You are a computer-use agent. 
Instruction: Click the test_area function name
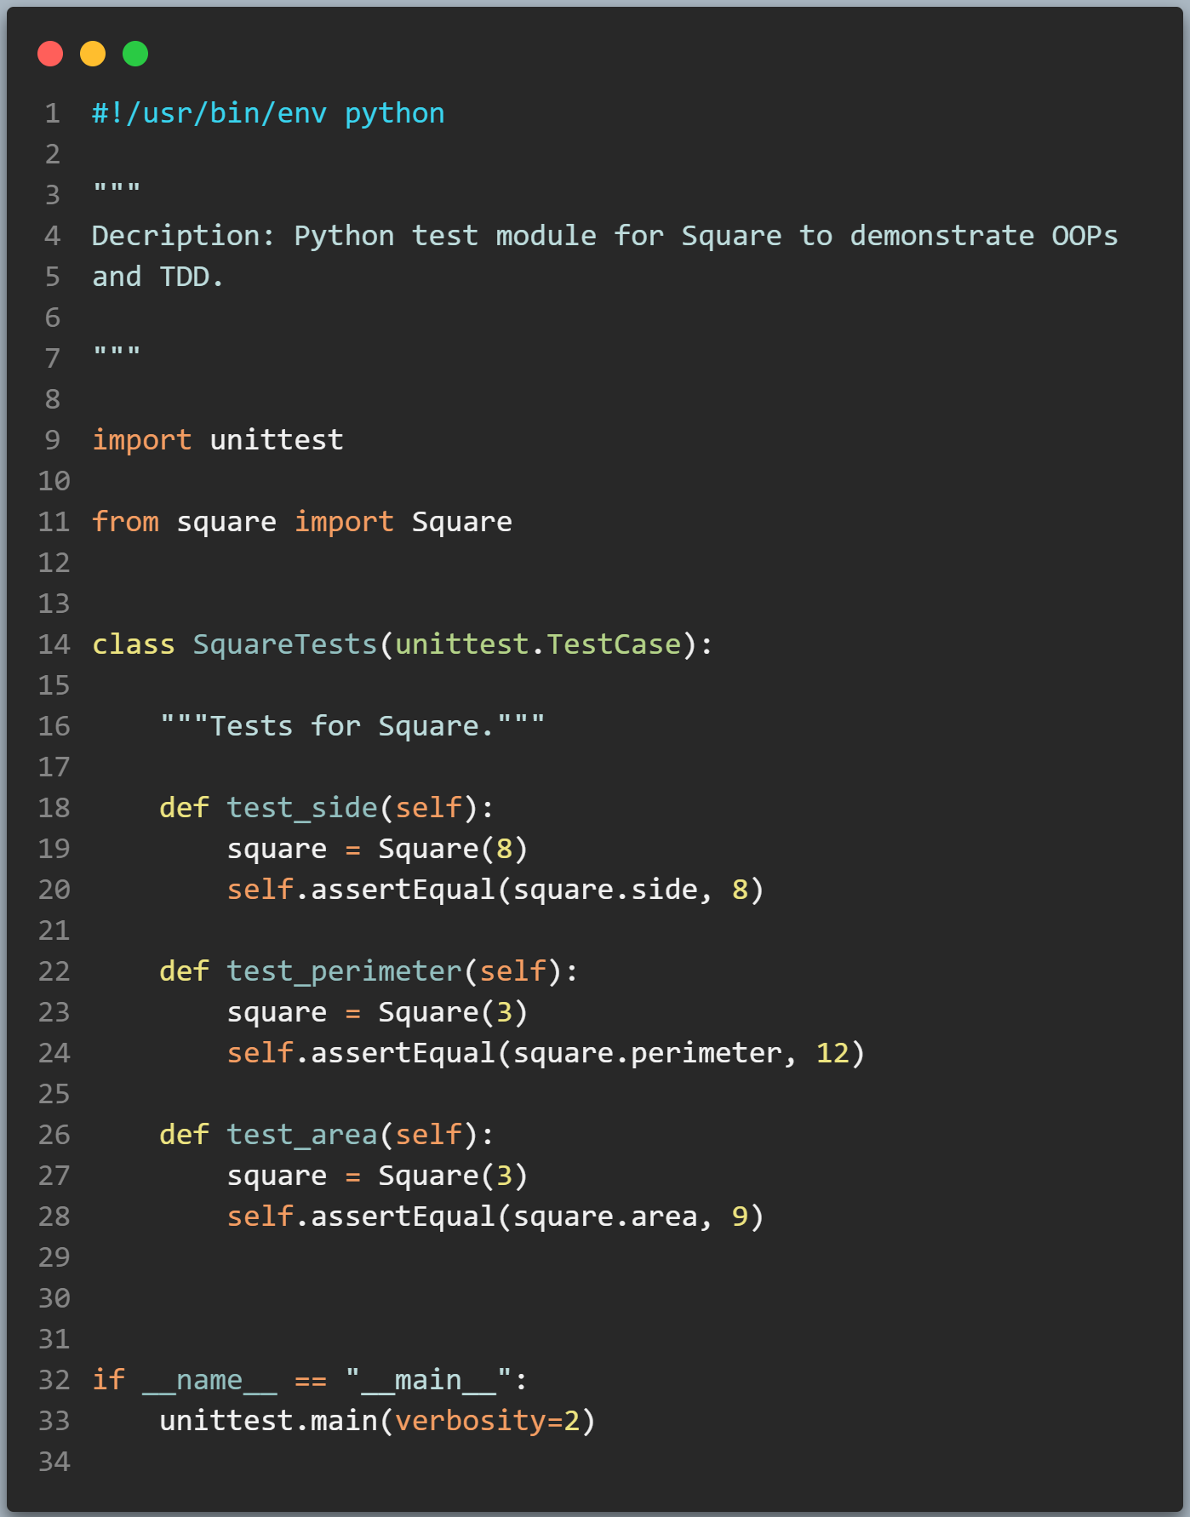[302, 1135]
